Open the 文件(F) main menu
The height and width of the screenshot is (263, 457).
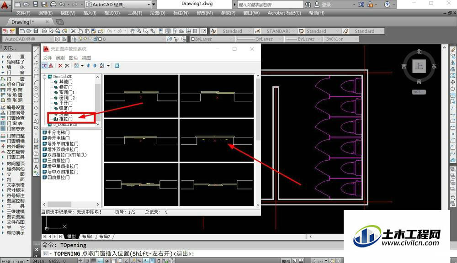coord(23,13)
